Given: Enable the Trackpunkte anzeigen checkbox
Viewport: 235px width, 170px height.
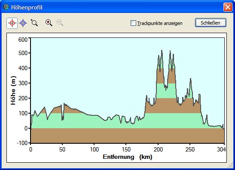Looking at the screenshot, I should [133, 23].
